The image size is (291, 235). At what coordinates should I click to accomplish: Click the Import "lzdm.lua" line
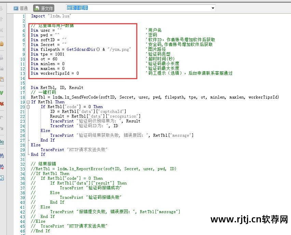[x=51, y=16]
